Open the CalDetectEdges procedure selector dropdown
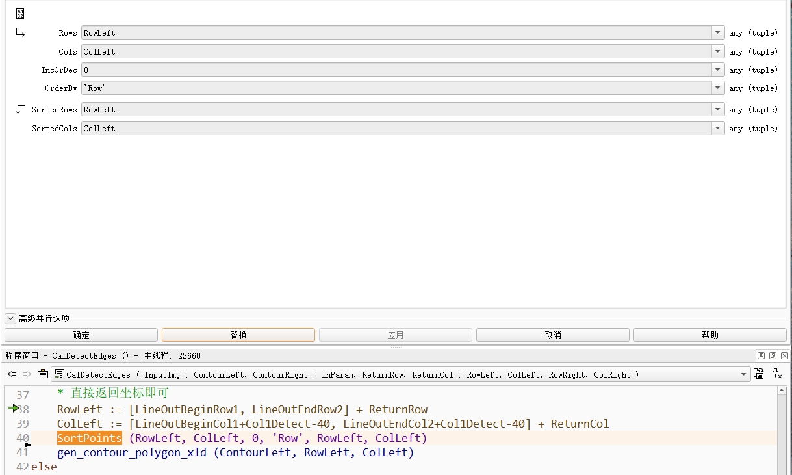 pyautogui.click(x=743, y=374)
